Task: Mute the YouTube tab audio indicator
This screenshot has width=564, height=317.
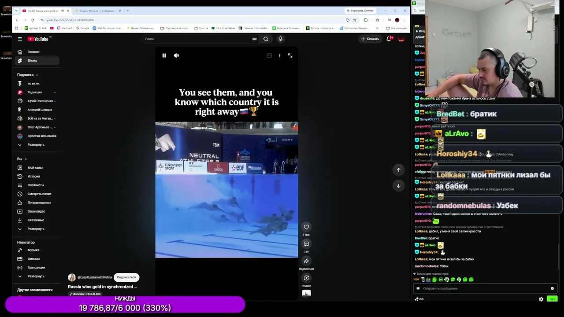Action: pyautogui.click(x=63, y=11)
